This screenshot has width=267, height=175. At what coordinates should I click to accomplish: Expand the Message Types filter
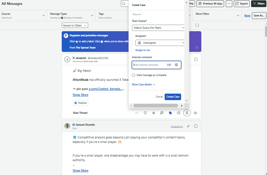pos(71,16)
